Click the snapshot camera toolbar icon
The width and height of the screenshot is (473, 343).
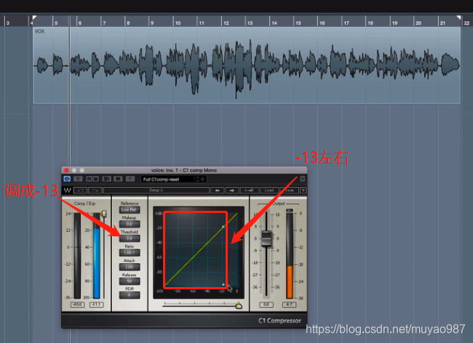(130, 179)
